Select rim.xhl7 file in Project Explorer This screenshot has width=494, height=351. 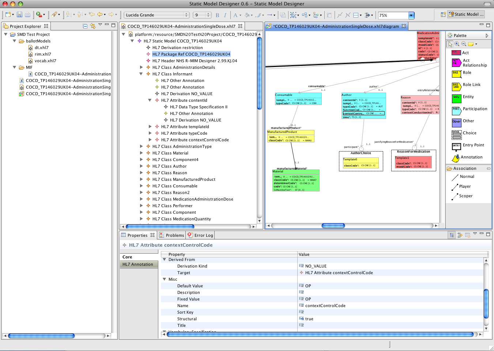tap(43, 54)
